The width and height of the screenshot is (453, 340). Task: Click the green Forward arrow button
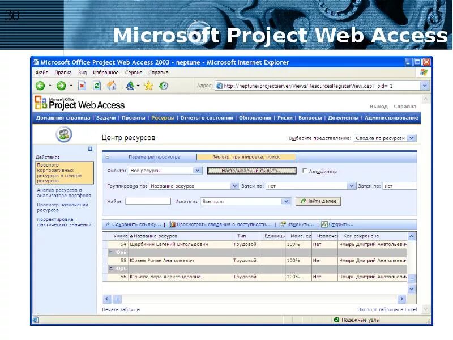61,86
